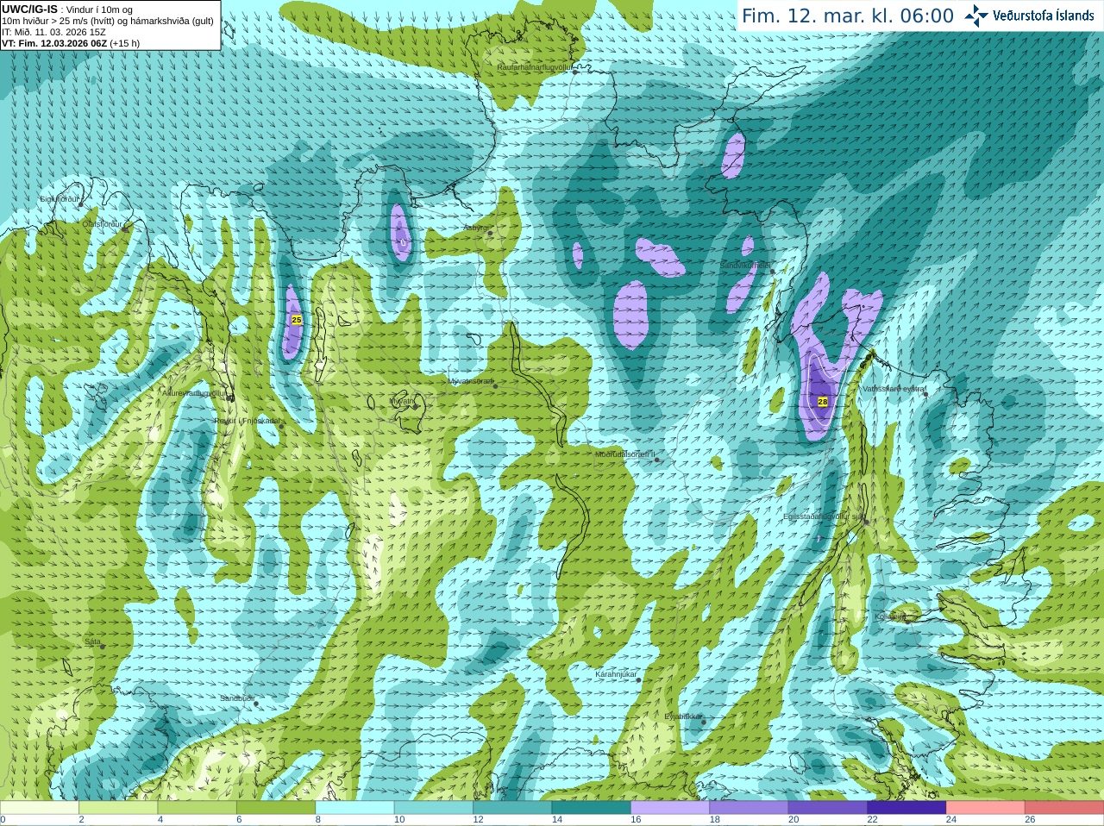
Task: Click the yellow 28 max gust label
Action: [x=823, y=402]
